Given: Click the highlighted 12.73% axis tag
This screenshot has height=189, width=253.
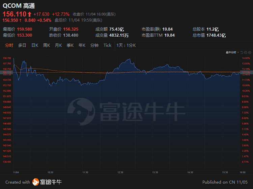Looking at the screenshot, I should 246,73.
